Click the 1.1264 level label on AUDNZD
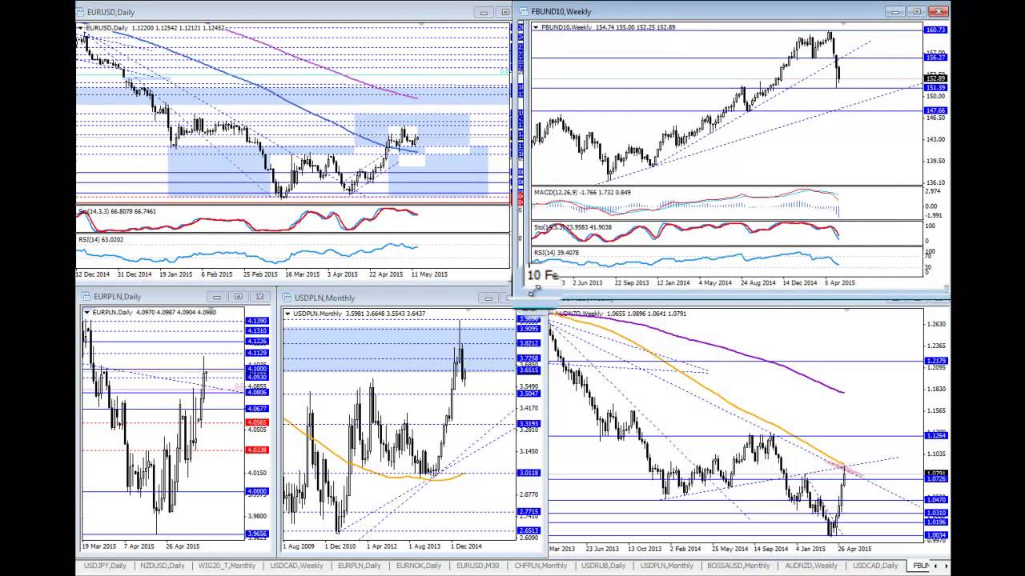The width and height of the screenshot is (1025, 576). (936, 436)
